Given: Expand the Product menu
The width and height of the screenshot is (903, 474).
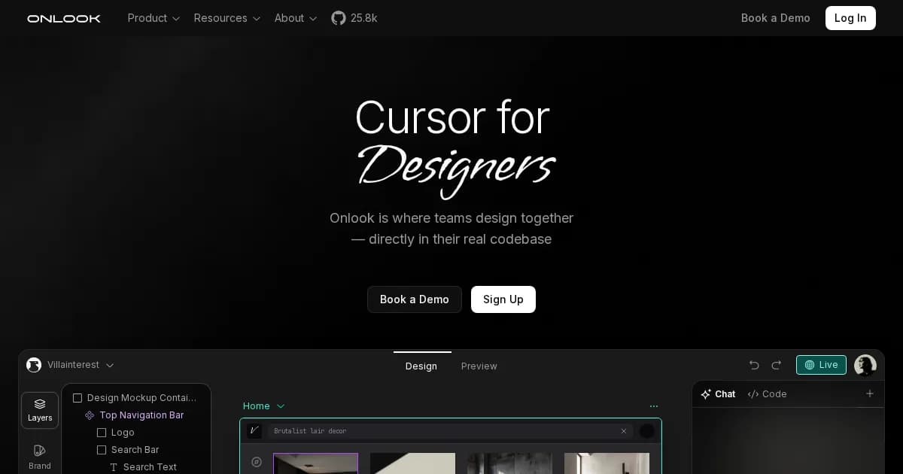Looking at the screenshot, I should coord(154,18).
